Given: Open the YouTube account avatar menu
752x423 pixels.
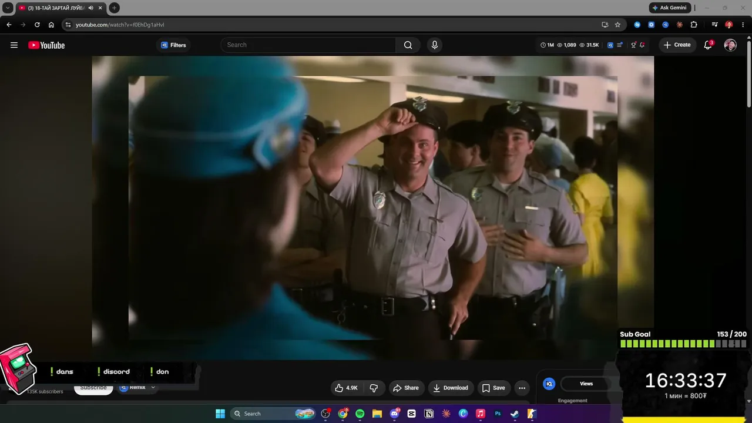Looking at the screenshot, I should coord(730,45).
